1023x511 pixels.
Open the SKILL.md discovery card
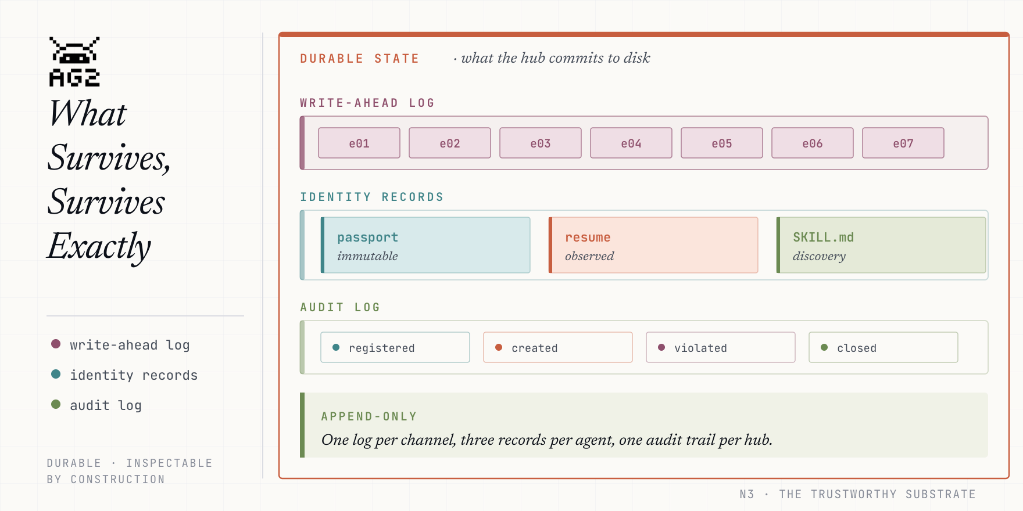(x=881, y=245)
